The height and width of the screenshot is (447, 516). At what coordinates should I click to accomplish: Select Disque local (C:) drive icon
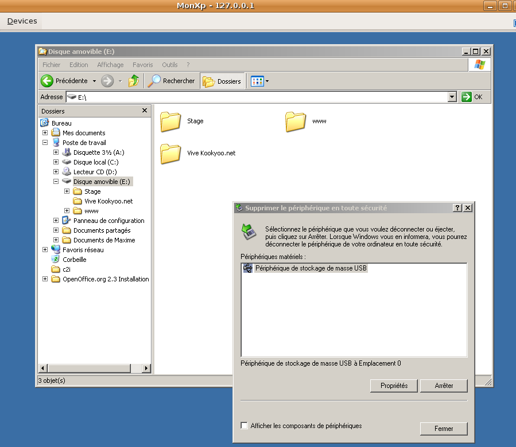click(67, 162)
